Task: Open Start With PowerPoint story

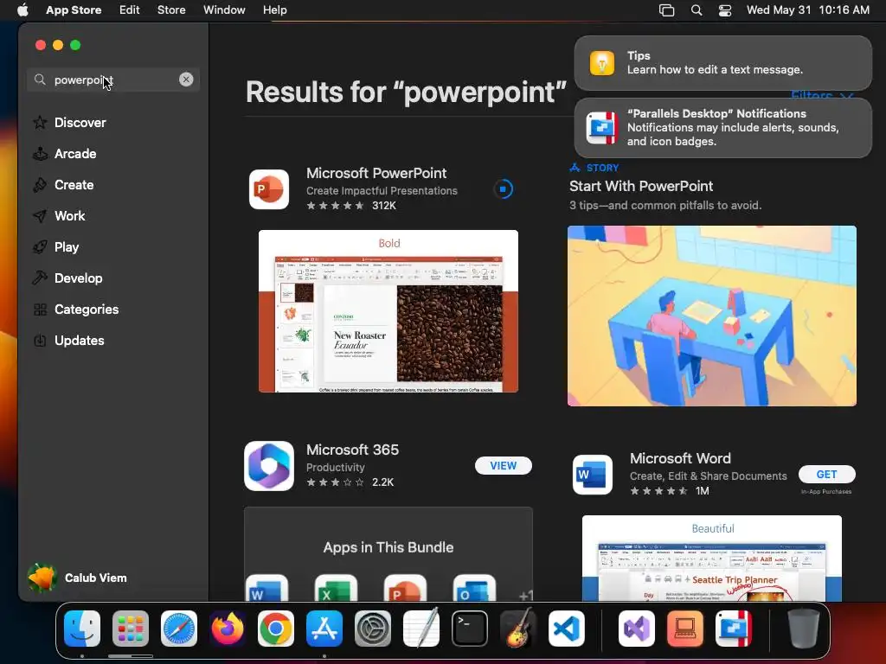Action: (641, 186)
